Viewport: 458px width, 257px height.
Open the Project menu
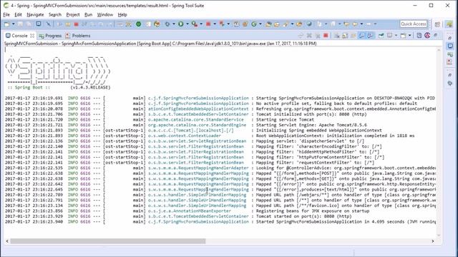(73, 14)
